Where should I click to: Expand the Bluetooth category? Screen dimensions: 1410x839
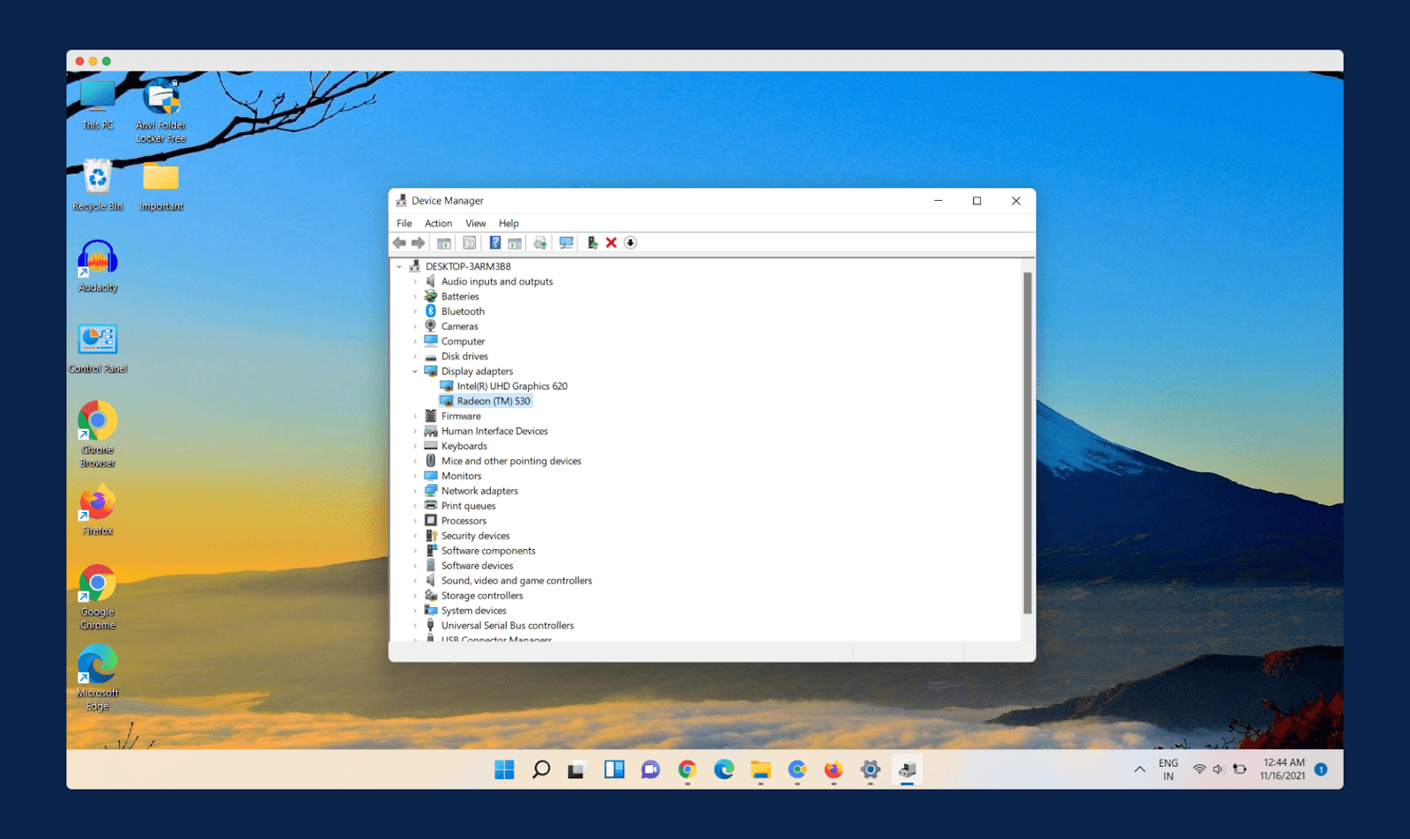(x=415, y=312)
